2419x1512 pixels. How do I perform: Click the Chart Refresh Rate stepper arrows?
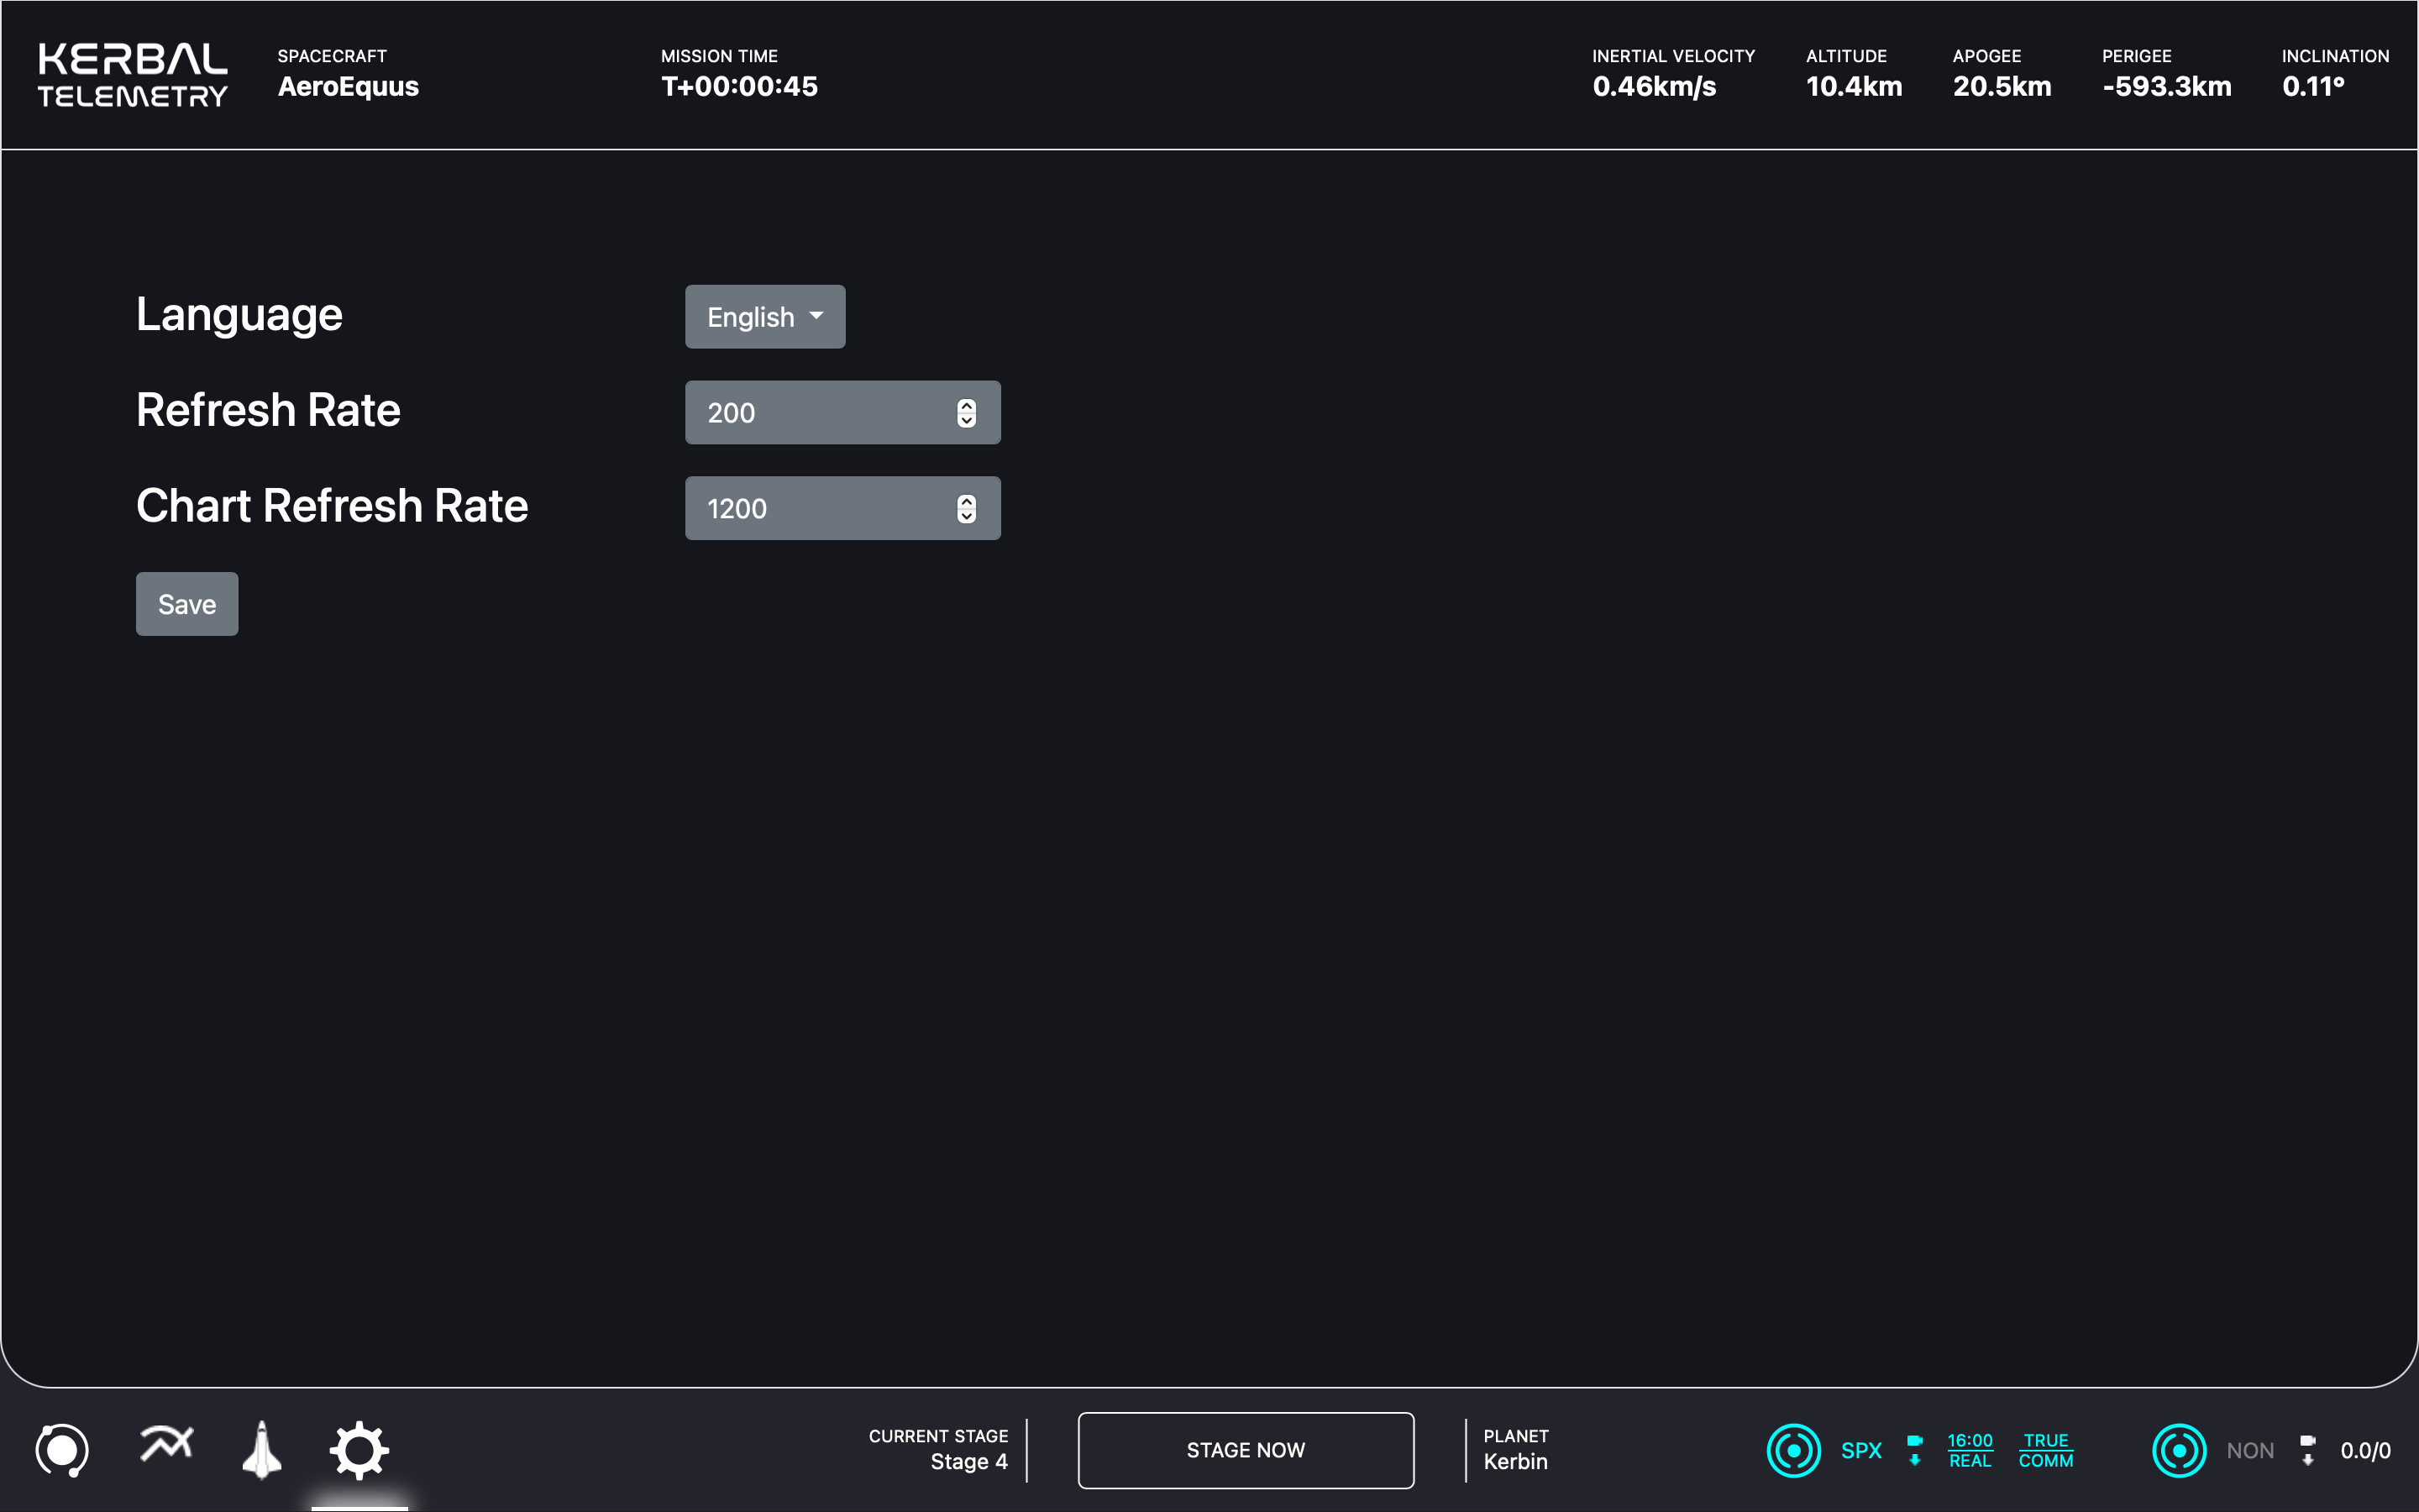(x=966, y=509)
